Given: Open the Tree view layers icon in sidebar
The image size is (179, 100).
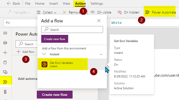Looking at the screenshot, I should pos(5,43).
